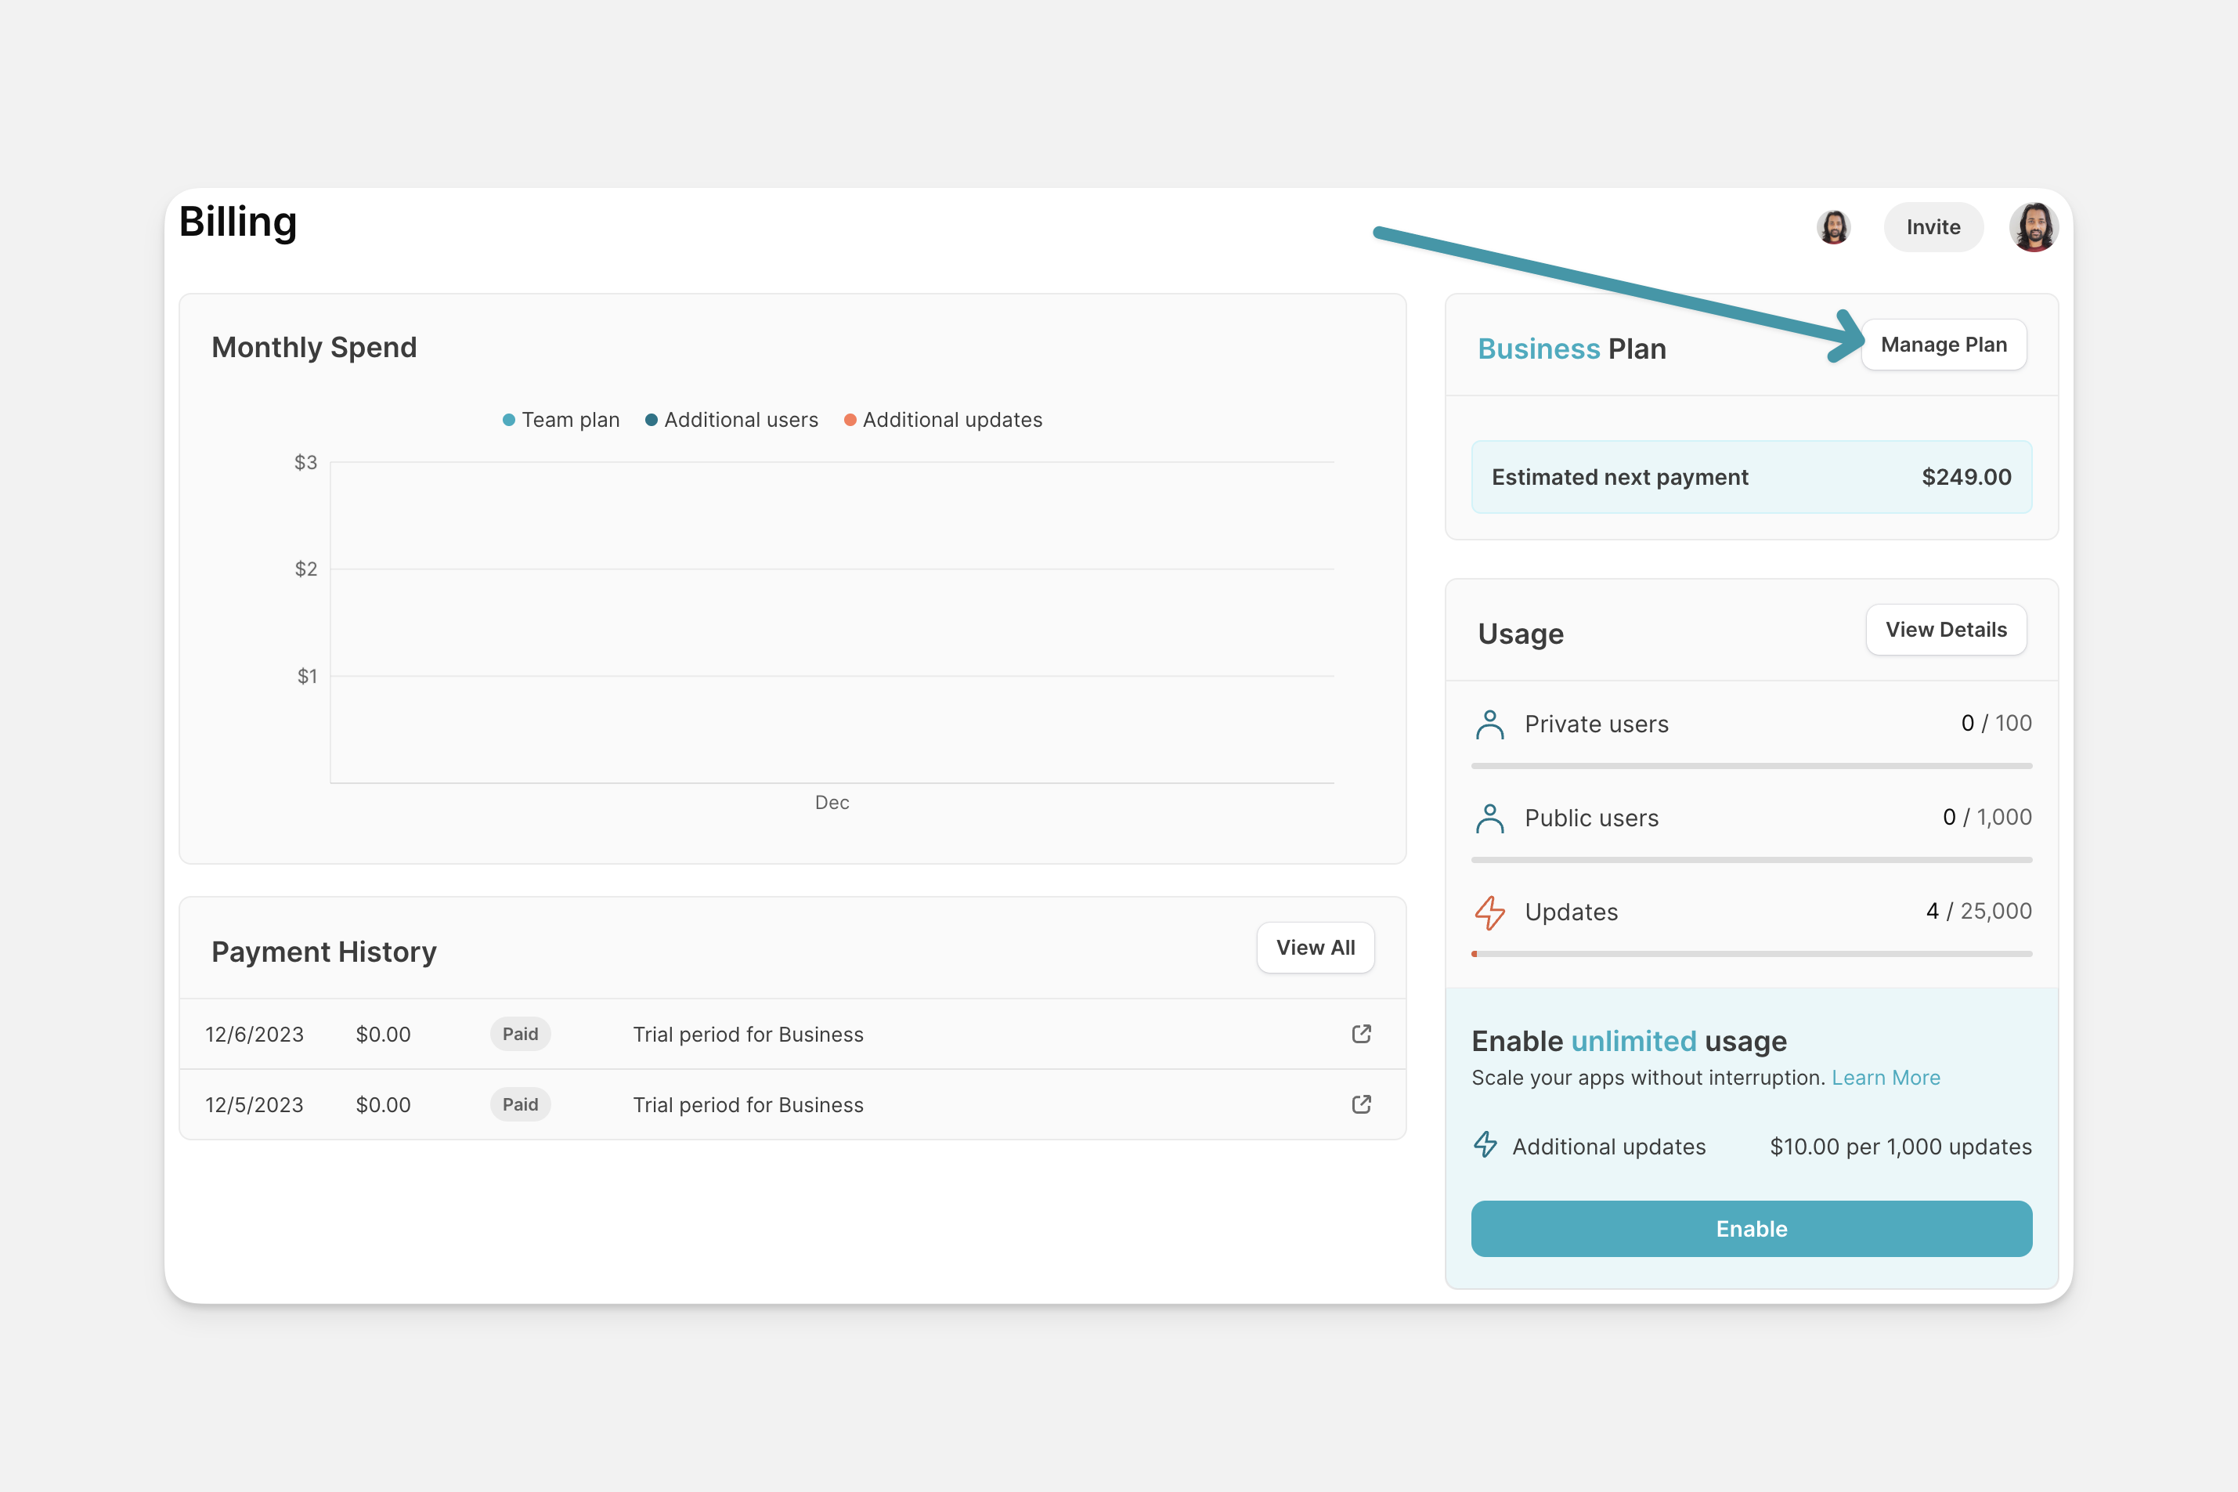Click the 12/6/2023 date cell
Screen dimensions: 2238x1492
click(254, 1035)
